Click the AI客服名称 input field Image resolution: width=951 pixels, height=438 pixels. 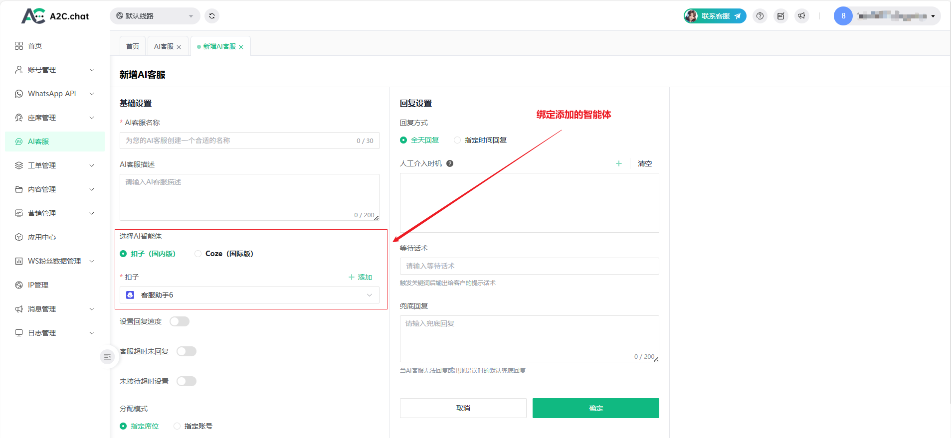click(x=239, y=141)
